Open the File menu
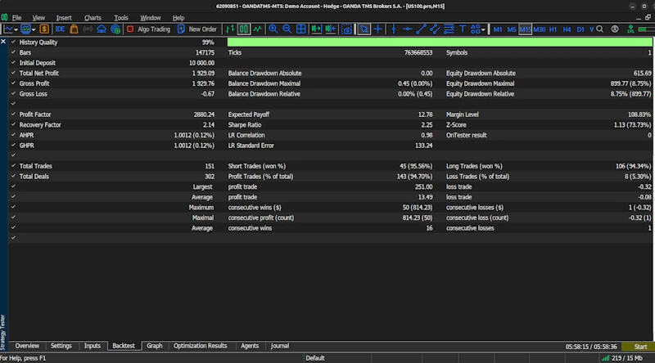655x363 pixels. (16, 18)
